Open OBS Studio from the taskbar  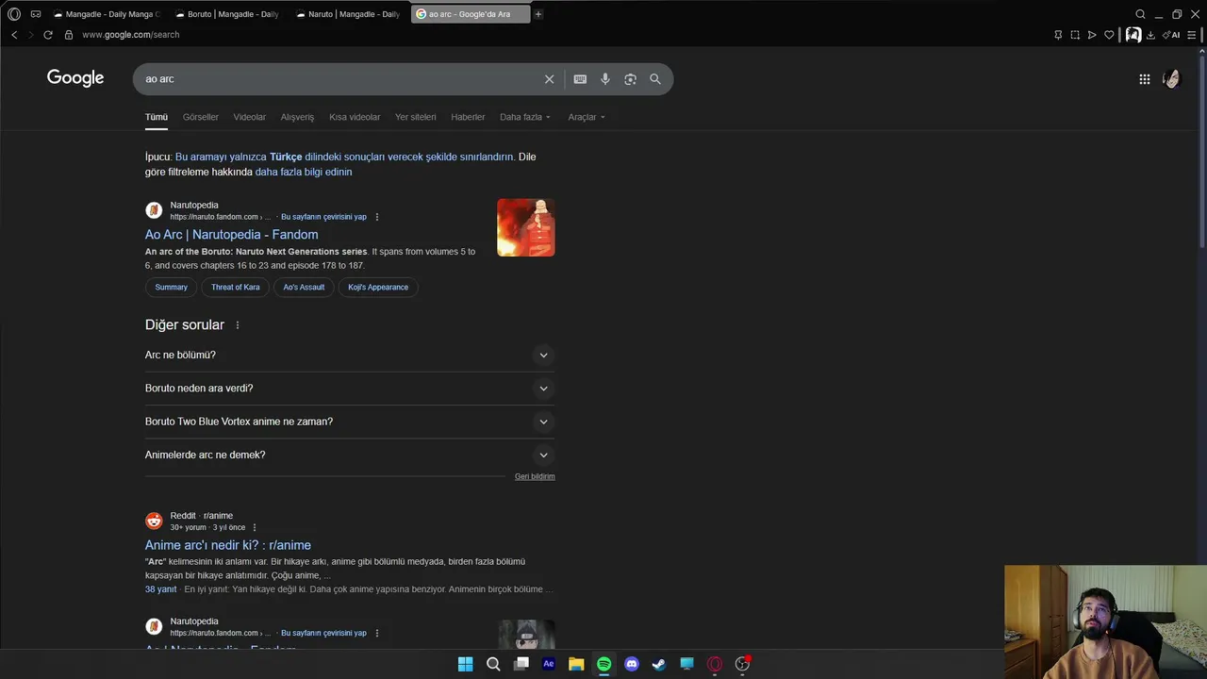point(742,664)
